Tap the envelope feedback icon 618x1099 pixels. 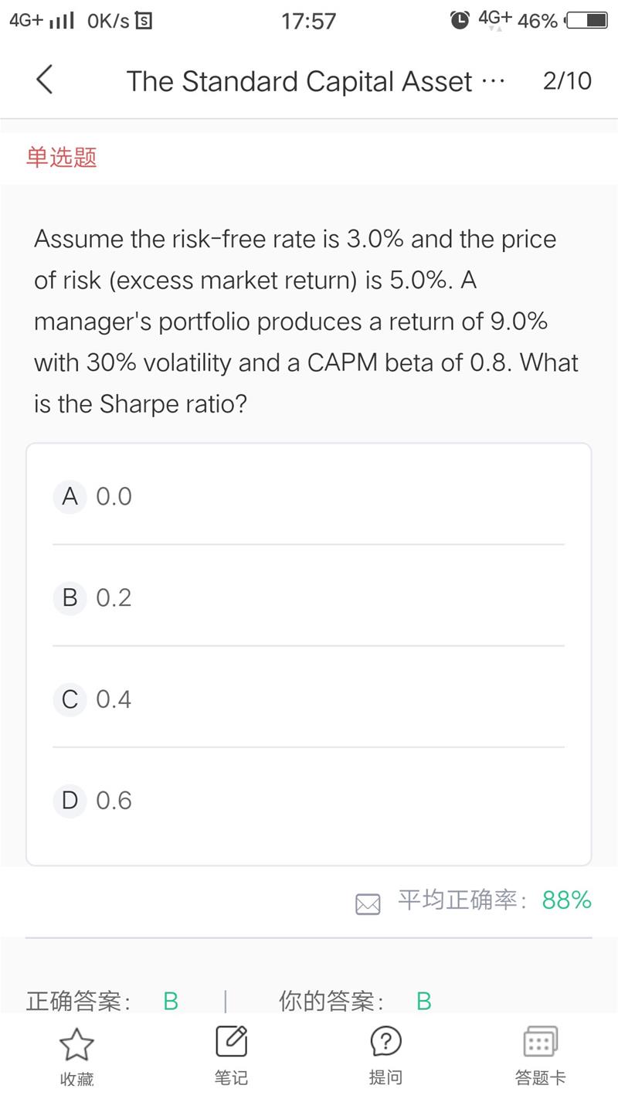[x=368, y=903]
